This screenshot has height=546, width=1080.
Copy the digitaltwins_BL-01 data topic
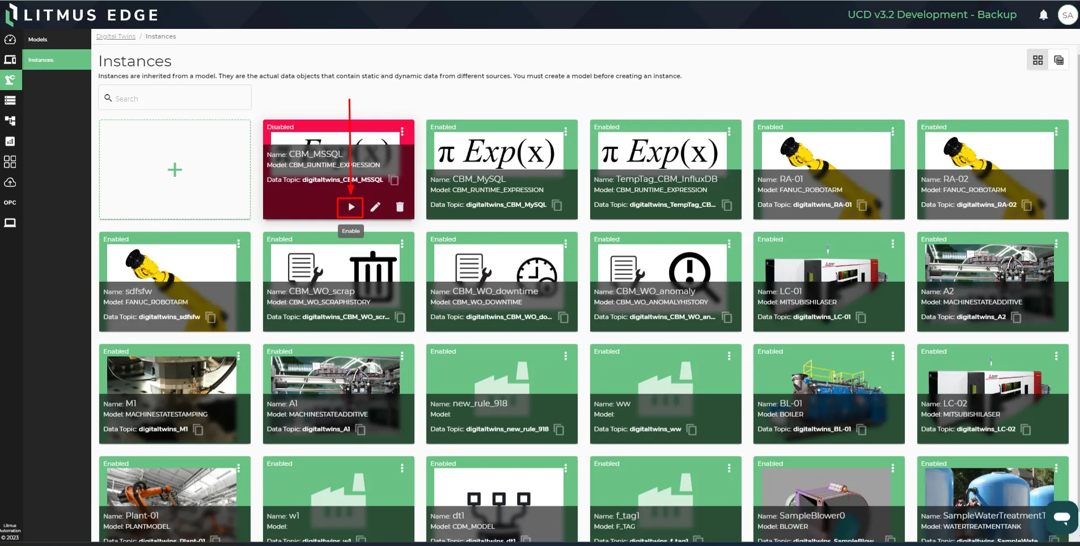click(x=861, y=429)
